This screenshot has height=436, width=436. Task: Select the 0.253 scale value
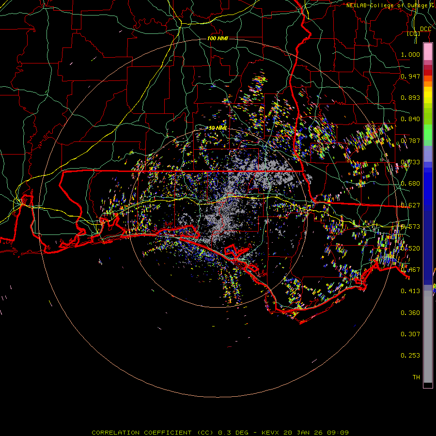tap(410, 356)
